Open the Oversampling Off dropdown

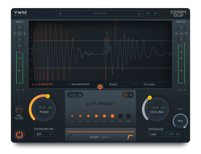tap(44, 134)
